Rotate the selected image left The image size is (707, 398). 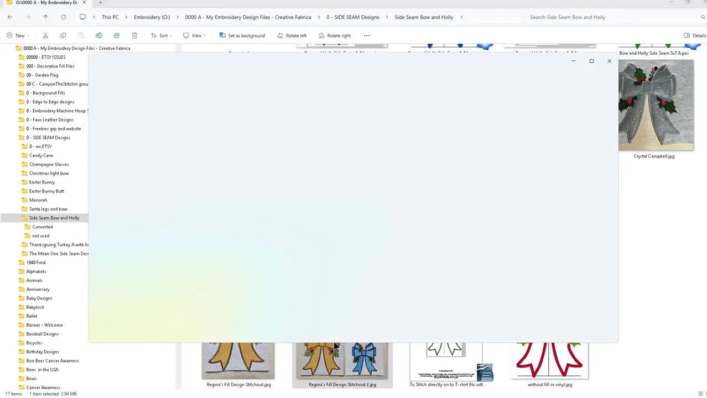[292, 35]
